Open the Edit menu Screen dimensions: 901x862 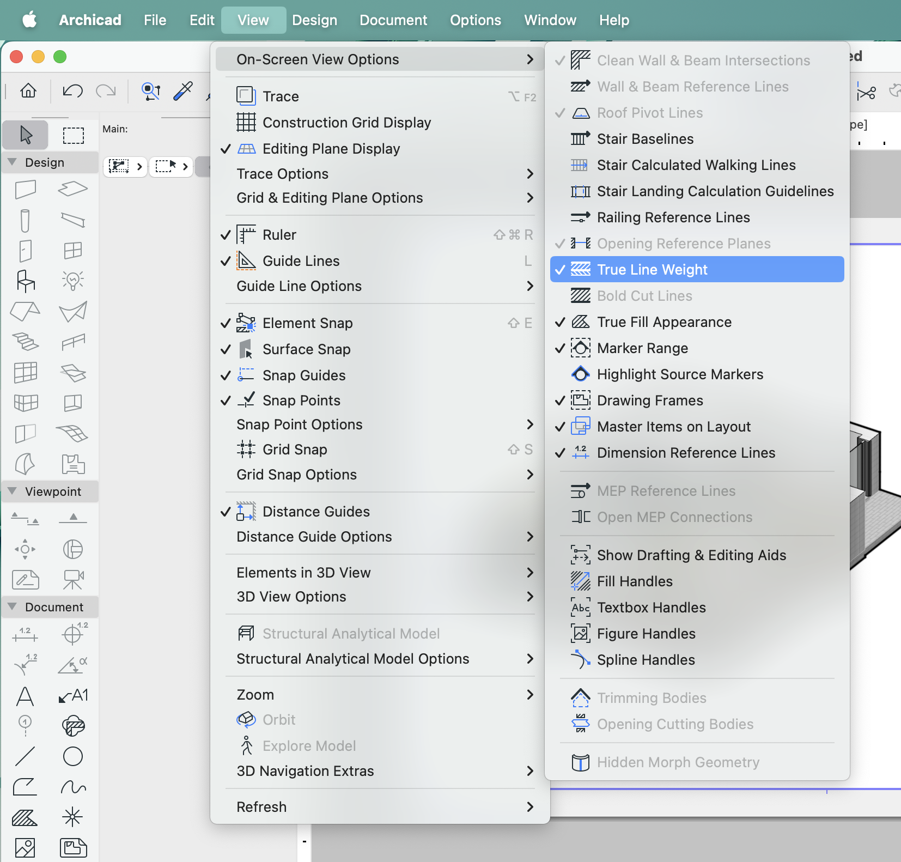click(202, 20)
